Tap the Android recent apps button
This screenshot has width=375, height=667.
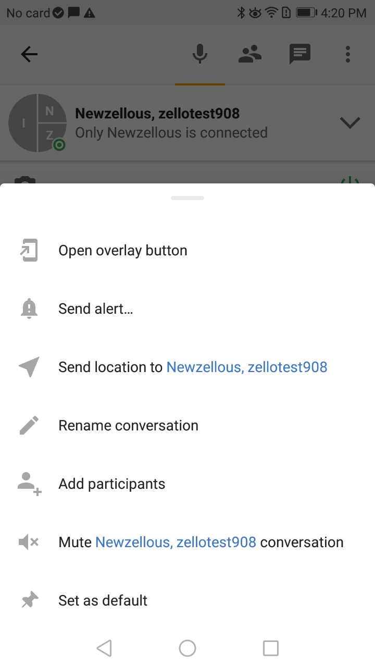271,648
